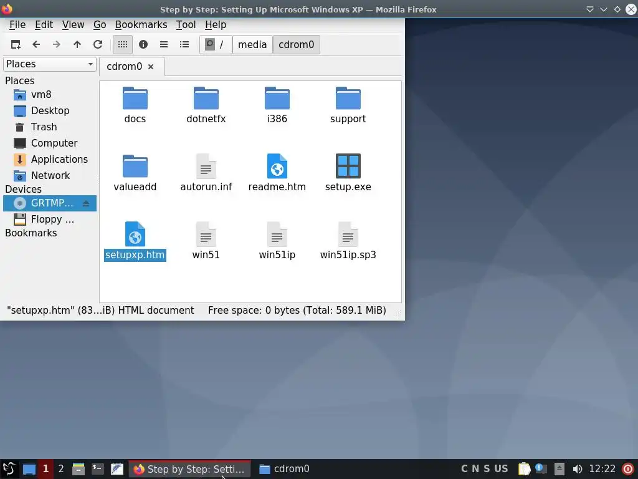Open the Help menu

(216, 25)
